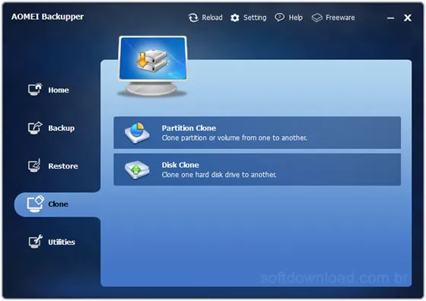Viewport: 426px width, 301px height.
Task: Choose the Disk Clone option title
Action: coord(180,165)
